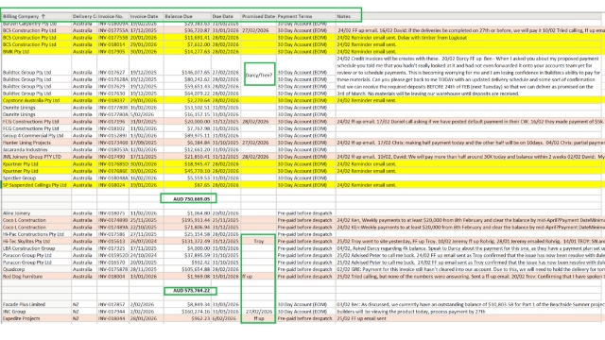Click invoice date 26/07/2024 for Hi-Tec Skylites
Screen dimensions: 605x340
(x=147, y=242)
